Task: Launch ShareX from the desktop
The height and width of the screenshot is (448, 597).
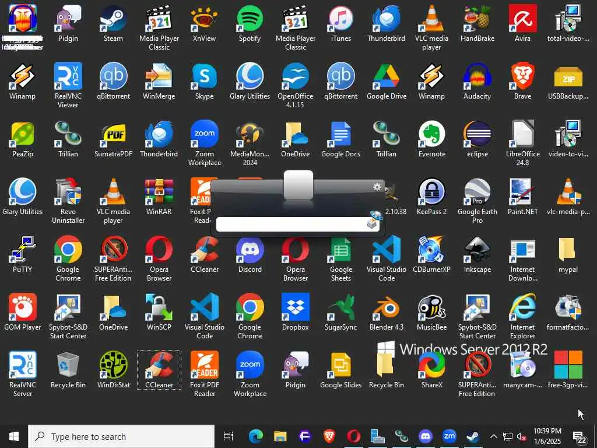Action: point(432,370)
